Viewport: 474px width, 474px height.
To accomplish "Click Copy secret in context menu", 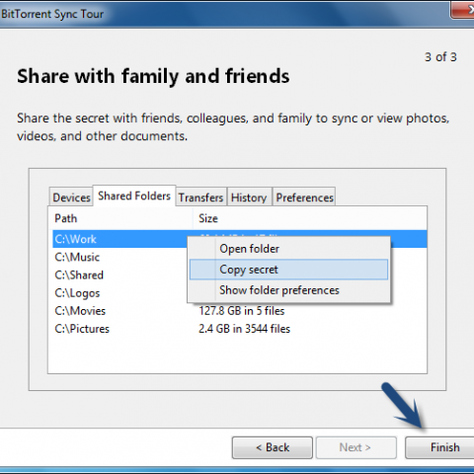I will [288, 270].
